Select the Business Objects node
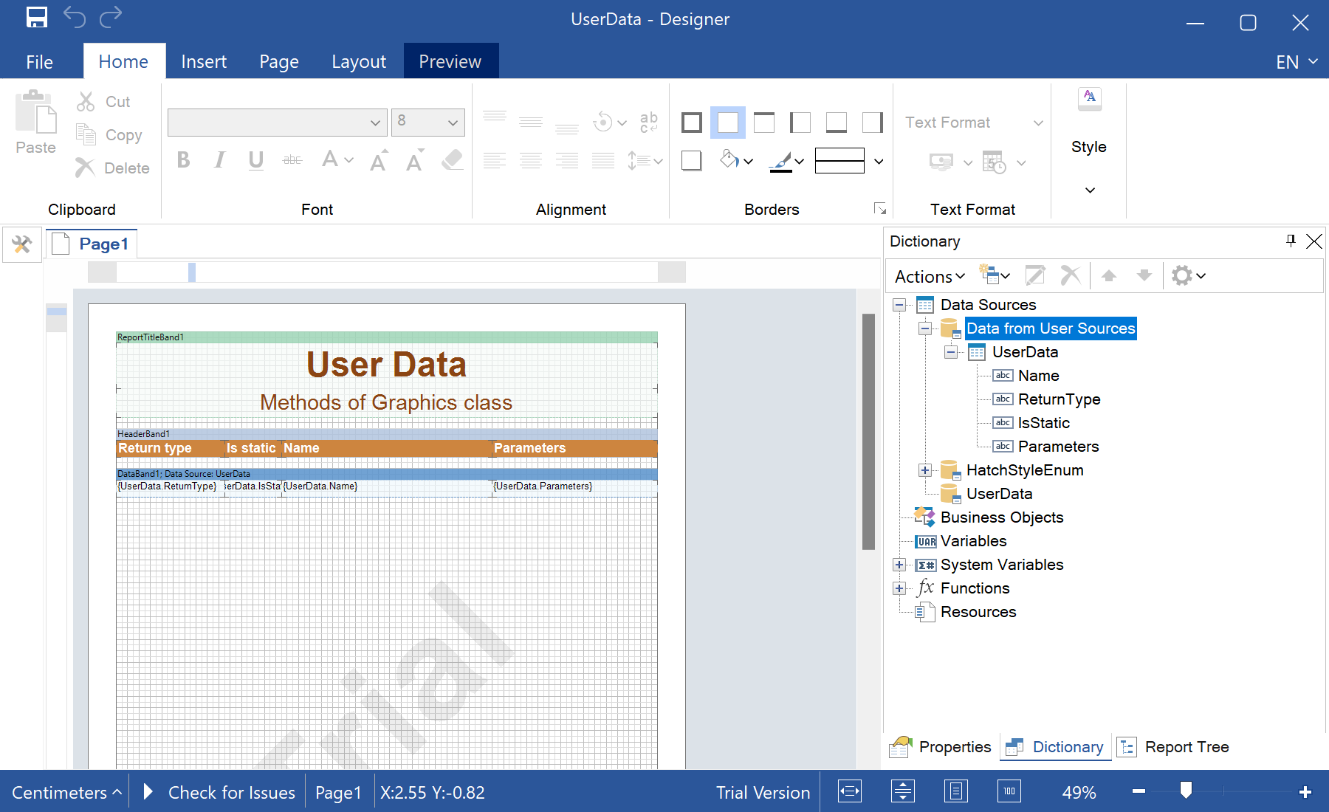The height and width of the screenshot is (812, 1329). click(x=1002, y=517)
